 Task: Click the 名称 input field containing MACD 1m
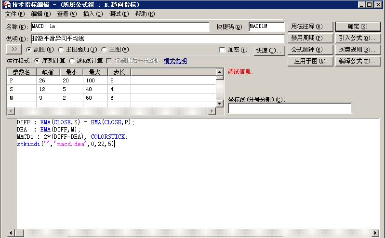point(120,26)
